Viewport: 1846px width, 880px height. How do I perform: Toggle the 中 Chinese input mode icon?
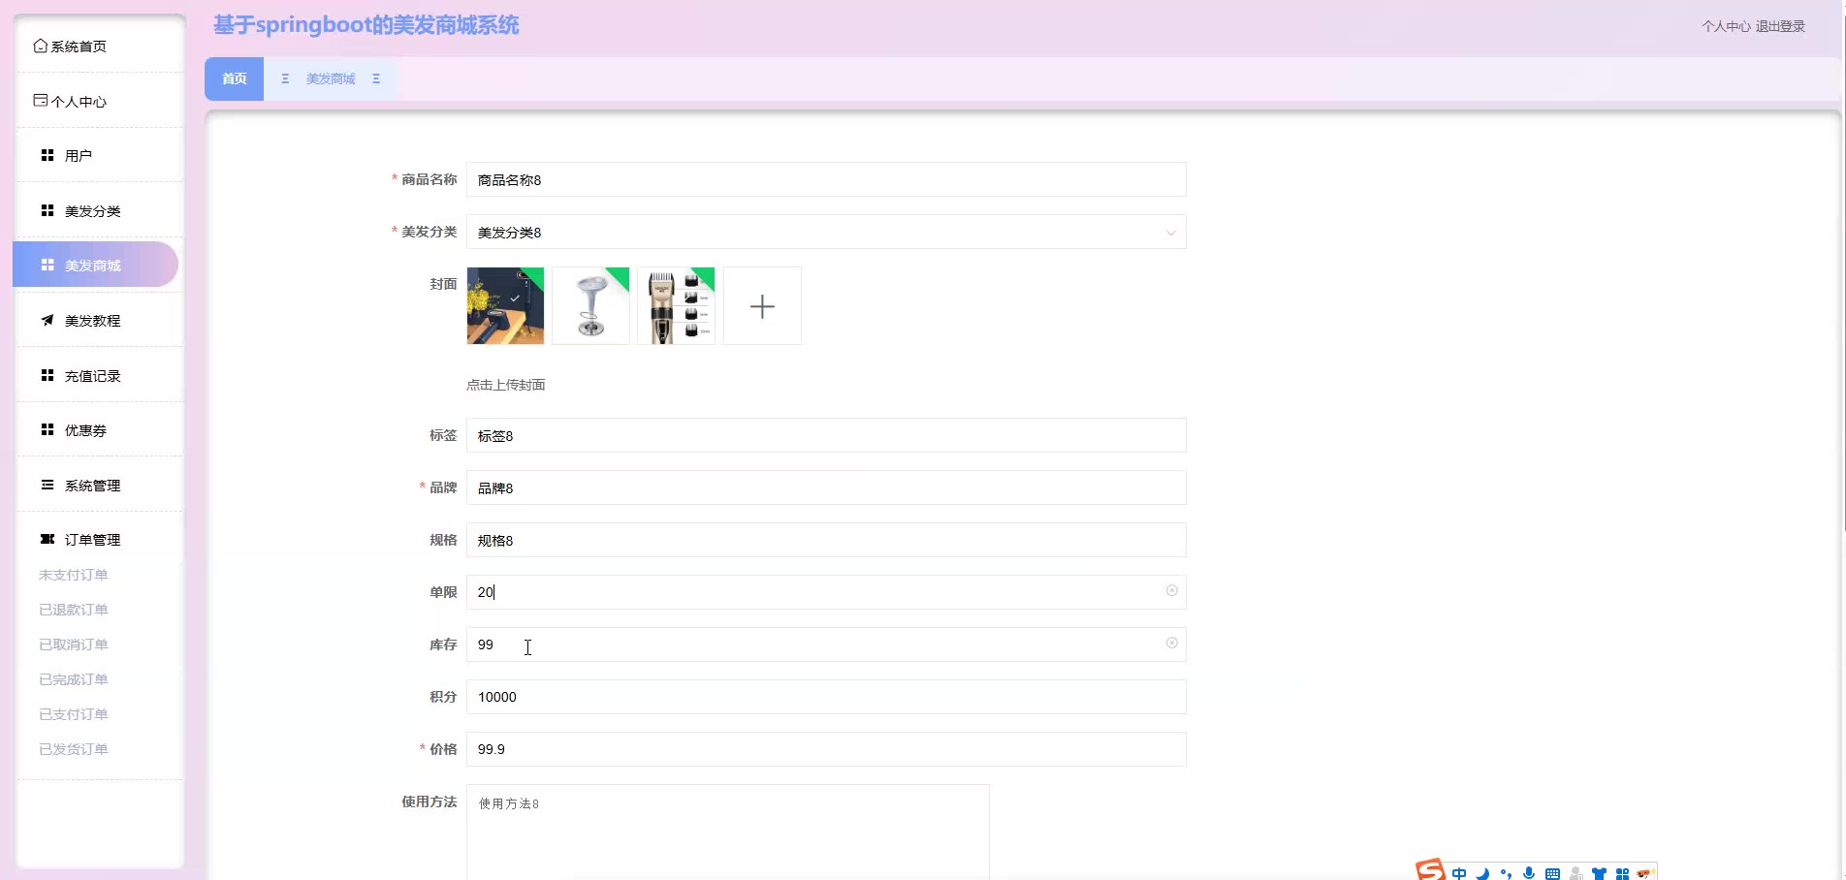coord(1459,873)
